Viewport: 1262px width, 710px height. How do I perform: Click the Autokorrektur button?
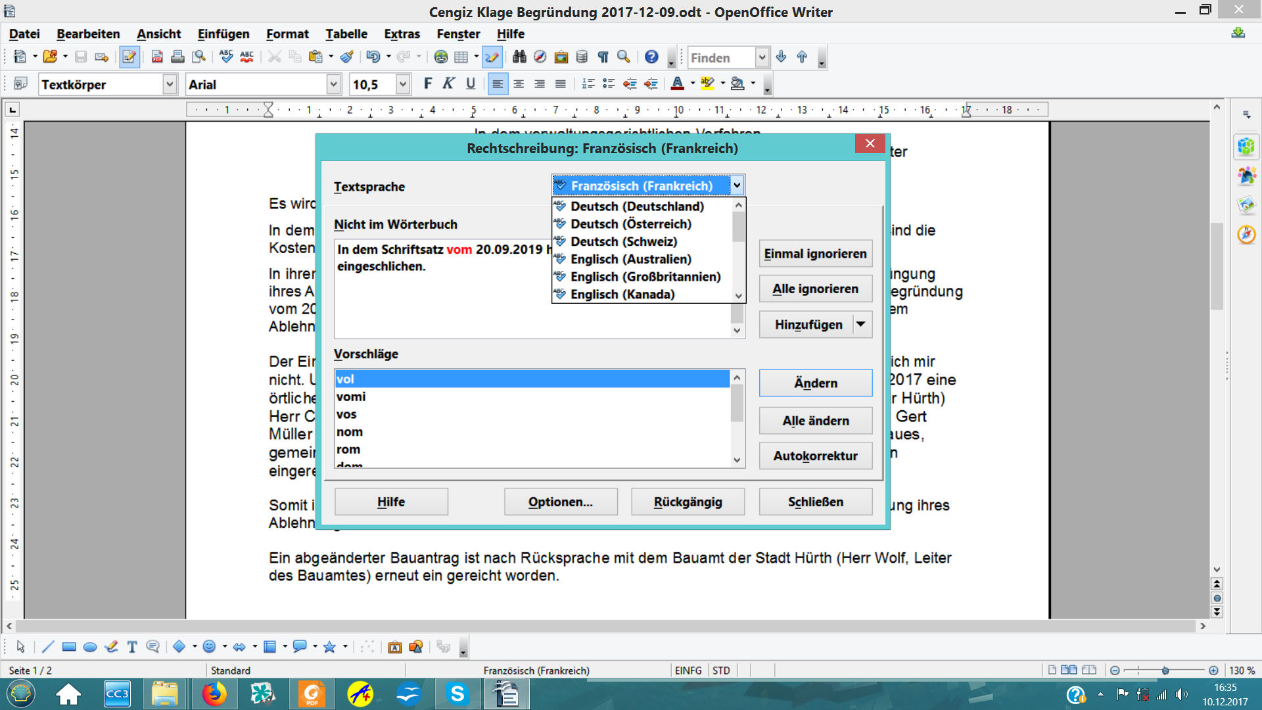click(815, 456)
